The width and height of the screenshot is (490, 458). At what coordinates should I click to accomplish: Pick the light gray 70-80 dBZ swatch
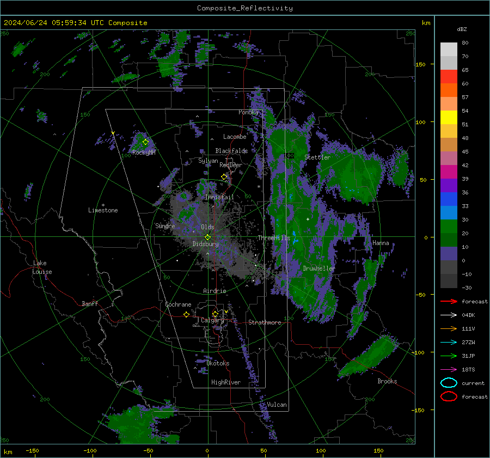point(449,50)
